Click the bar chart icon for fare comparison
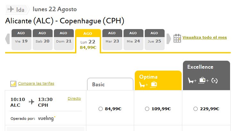 pyautogui.click(x=13, y=84)
